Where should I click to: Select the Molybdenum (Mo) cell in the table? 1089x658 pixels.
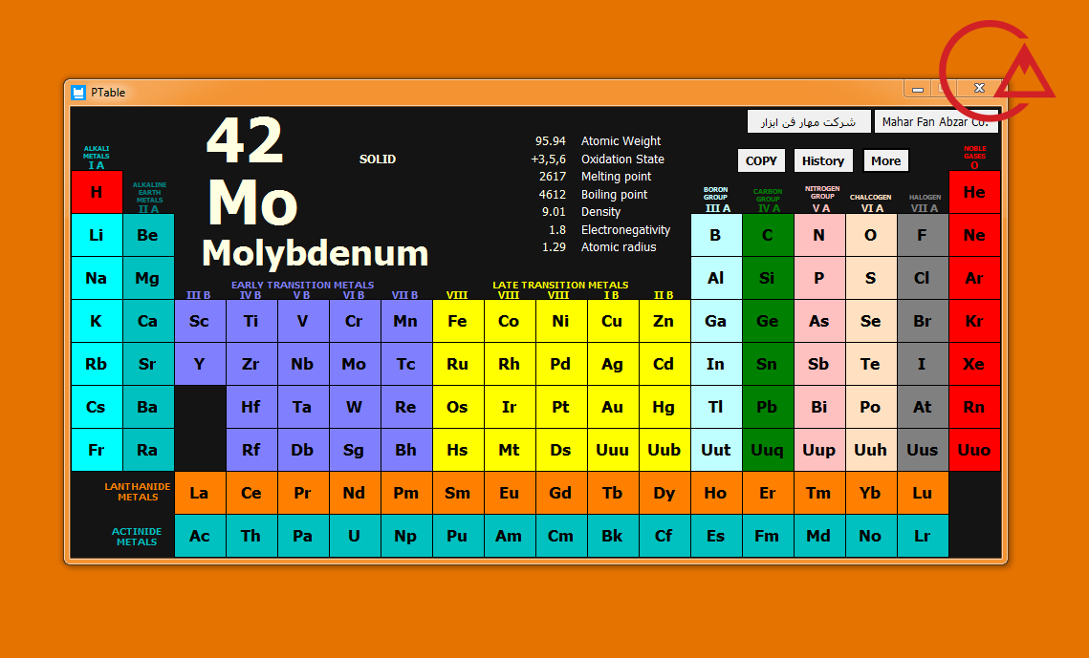pyautogui.click(x=354, y=364)
